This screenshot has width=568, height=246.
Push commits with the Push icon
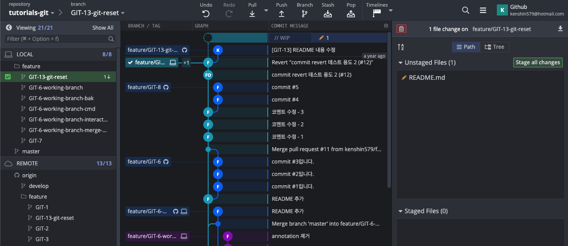[x=282, y=13]
